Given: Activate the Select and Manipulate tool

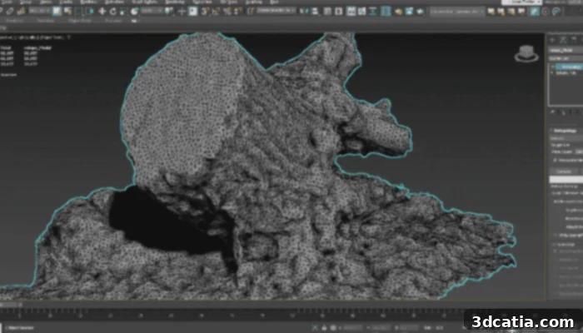Looking at the screenshot, I should (x=182, y=11).
